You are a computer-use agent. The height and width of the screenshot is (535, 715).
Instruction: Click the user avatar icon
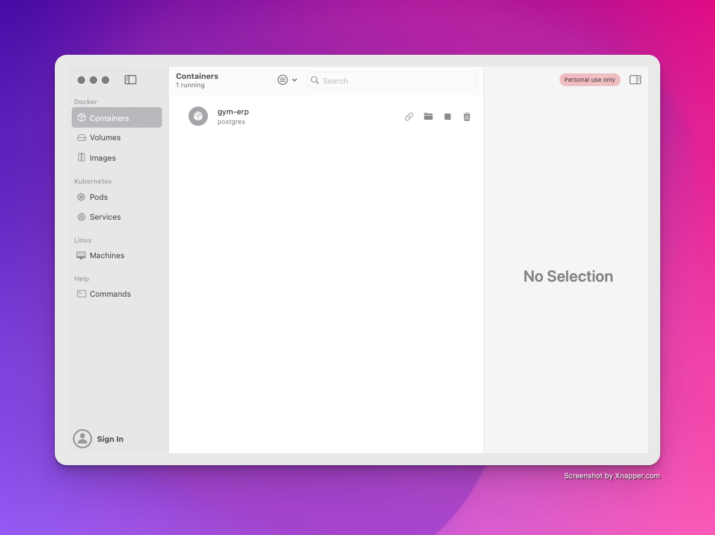(x=83, y=439)
